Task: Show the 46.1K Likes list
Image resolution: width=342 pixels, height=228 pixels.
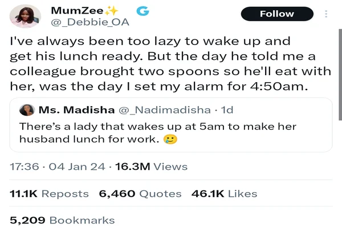Action: point(224,194)
